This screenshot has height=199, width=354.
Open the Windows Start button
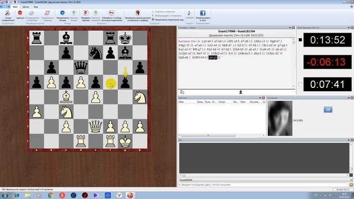click(x=5, y=195)
